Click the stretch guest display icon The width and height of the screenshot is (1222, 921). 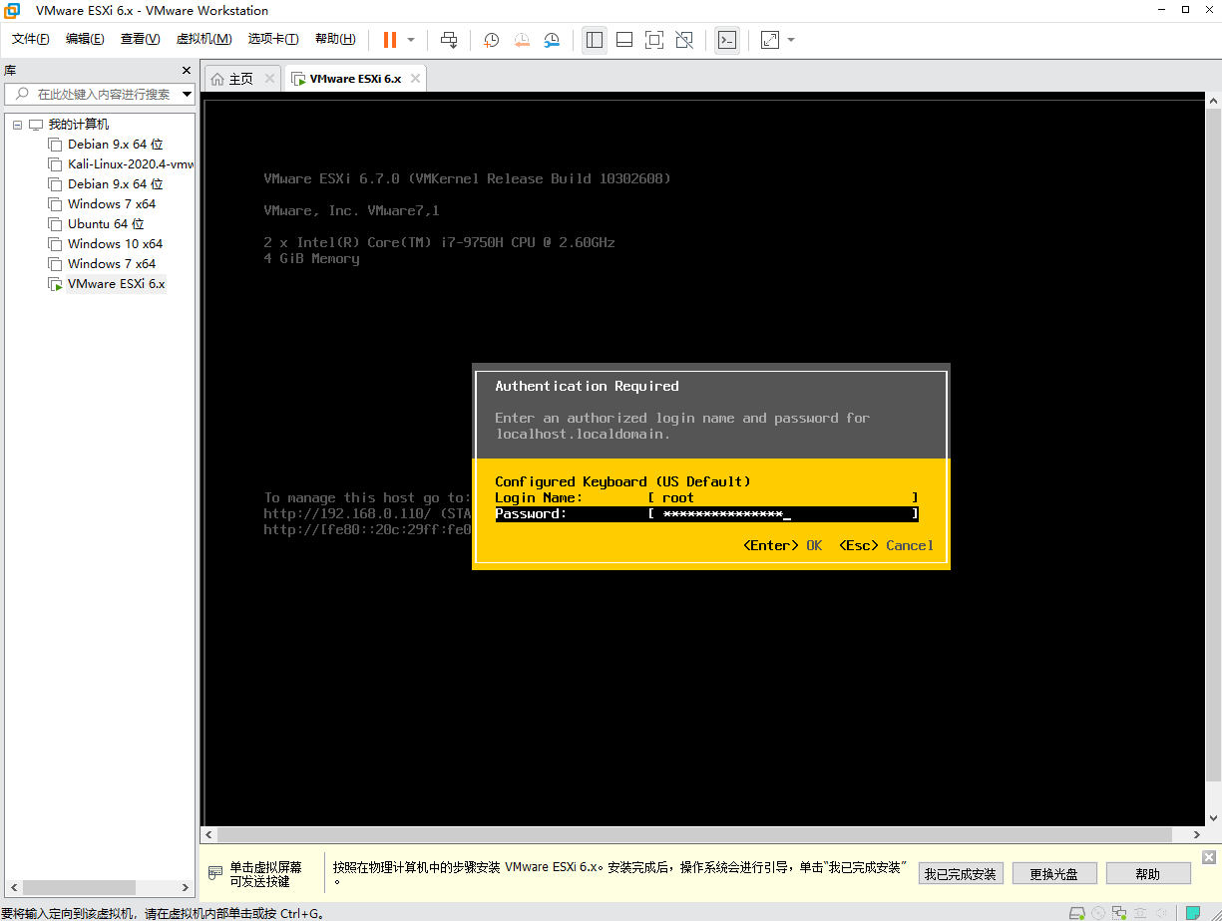(770, 40)
